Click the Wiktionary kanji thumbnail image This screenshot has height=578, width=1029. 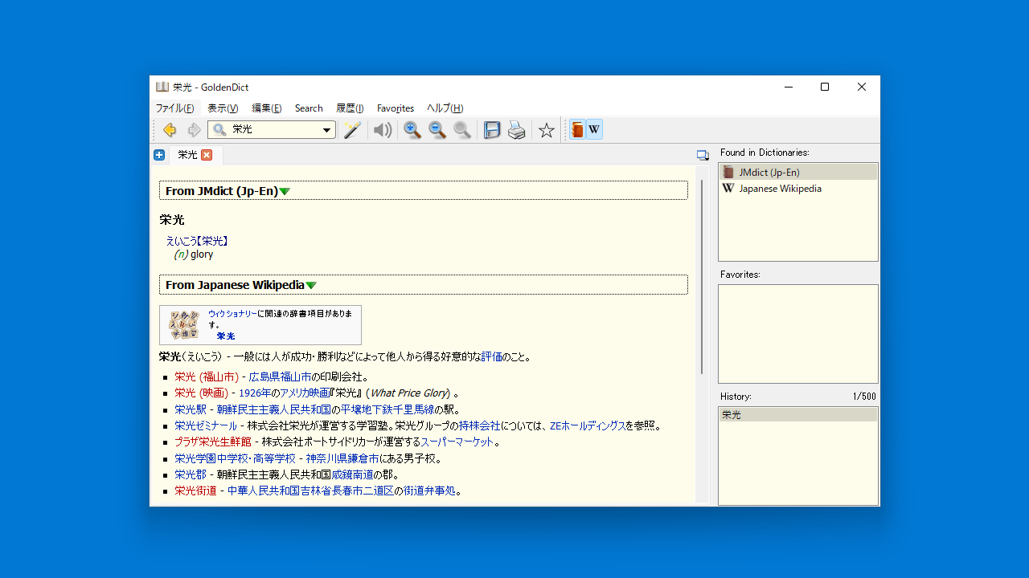coord(183,324)
